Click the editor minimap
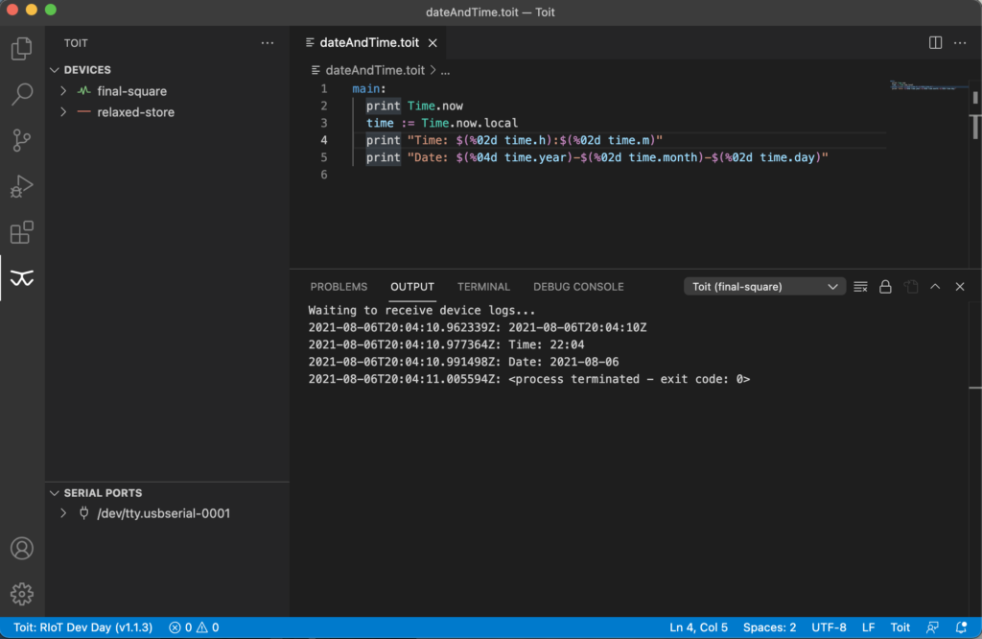 click(928, 85)
